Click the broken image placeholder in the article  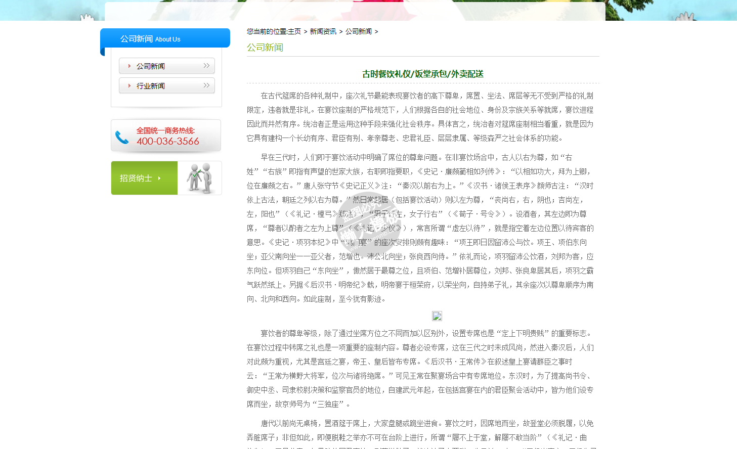pyautogui.click(x=437, y=316)
